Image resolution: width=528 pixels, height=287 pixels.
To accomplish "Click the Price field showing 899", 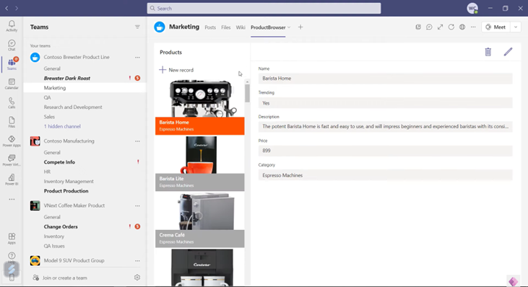I will tap(385, 151).
